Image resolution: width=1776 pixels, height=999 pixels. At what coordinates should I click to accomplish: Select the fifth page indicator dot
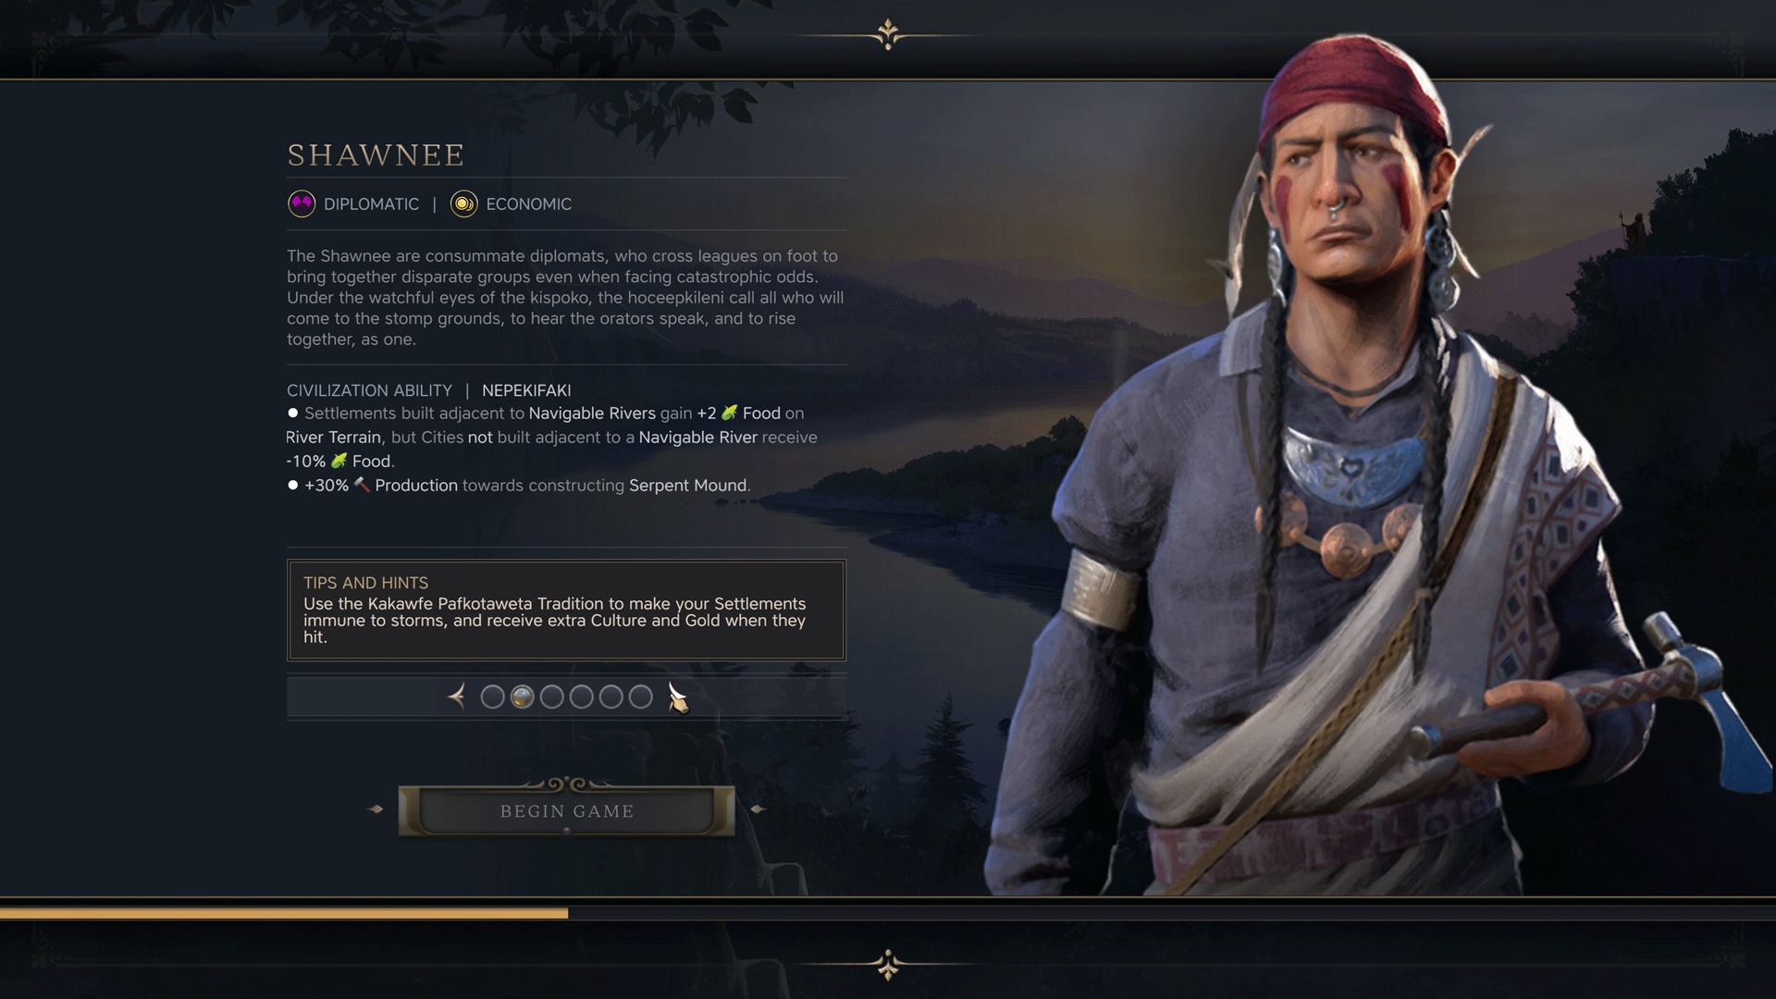tap(611, 697)
